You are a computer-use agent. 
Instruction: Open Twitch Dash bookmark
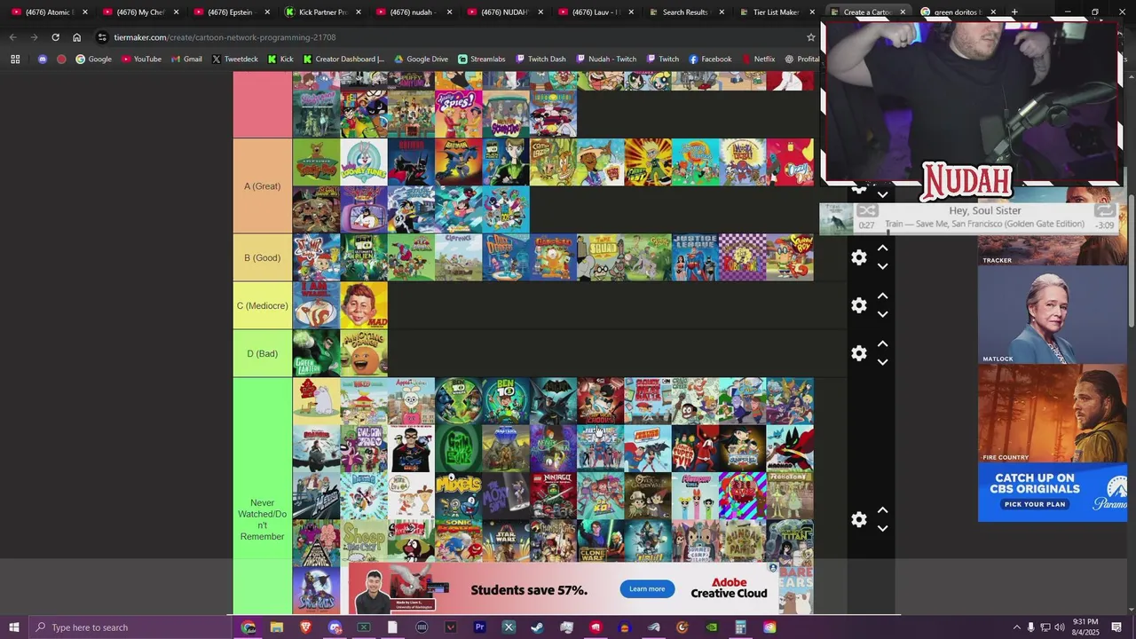pyautogui.click(x=540, y=59)
